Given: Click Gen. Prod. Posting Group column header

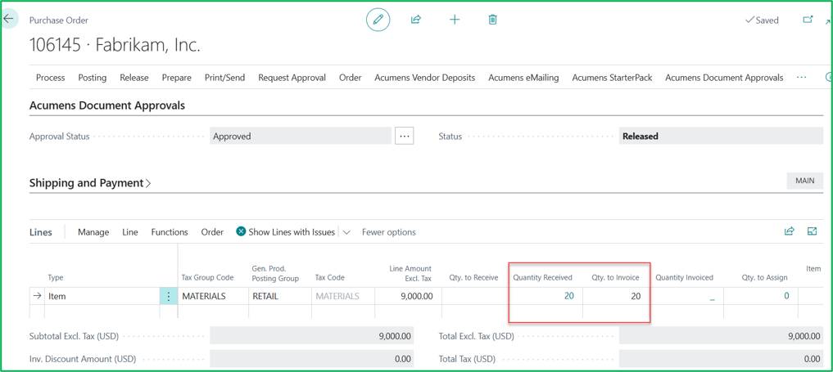Looking at the screenshot, I should pyautogui.click(x=275, y=273).
